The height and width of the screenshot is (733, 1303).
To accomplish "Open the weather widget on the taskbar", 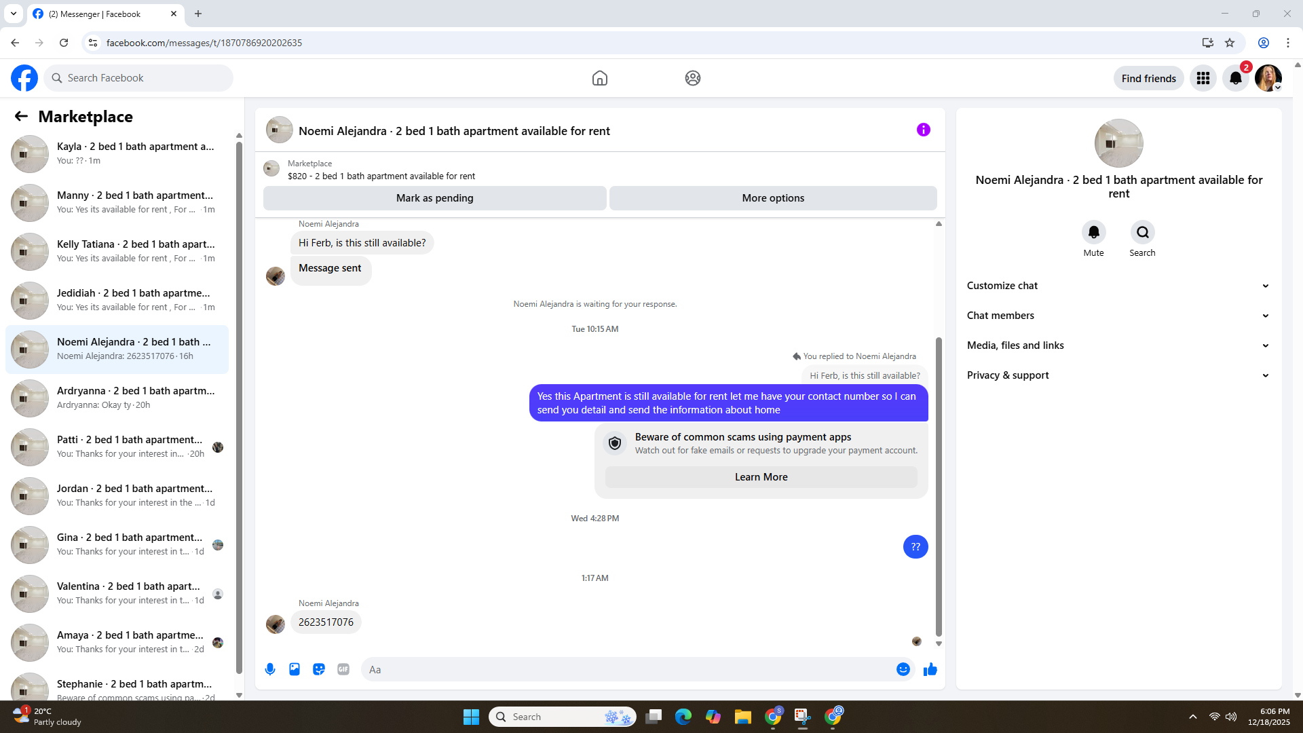I will 47,717.
